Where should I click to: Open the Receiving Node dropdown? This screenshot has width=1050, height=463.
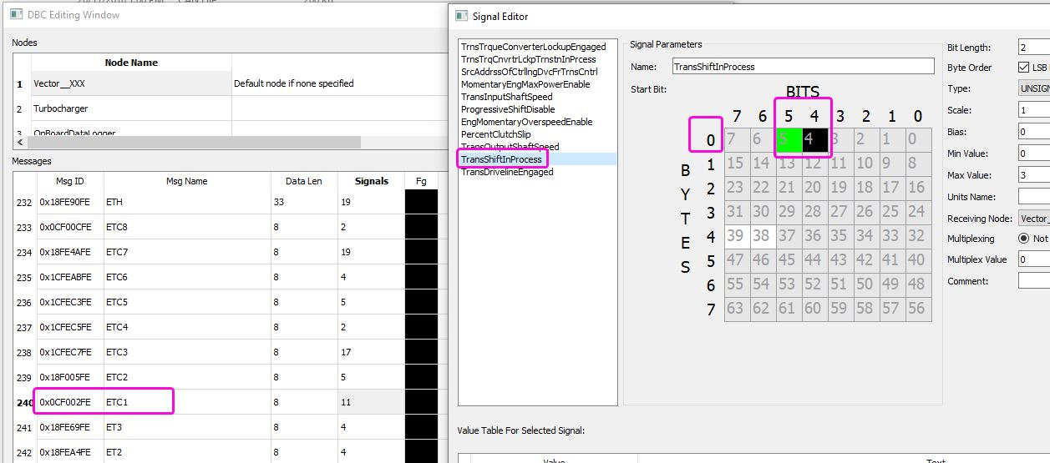[x=1034, y=219]
